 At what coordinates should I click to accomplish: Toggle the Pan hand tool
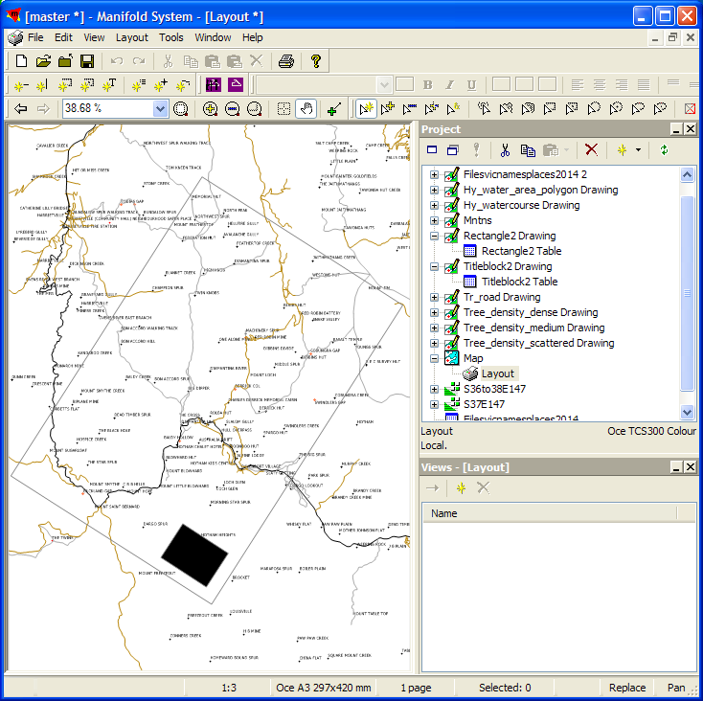pyautogui.click(x=306, y=109)
